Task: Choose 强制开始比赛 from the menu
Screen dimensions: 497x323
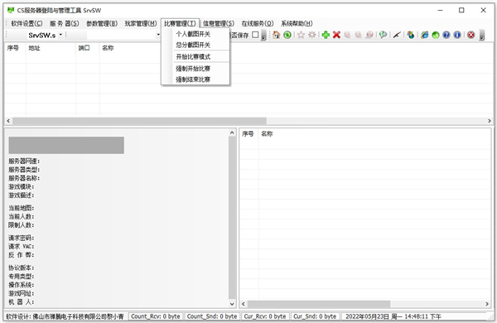Action: [x=195, y=69]
